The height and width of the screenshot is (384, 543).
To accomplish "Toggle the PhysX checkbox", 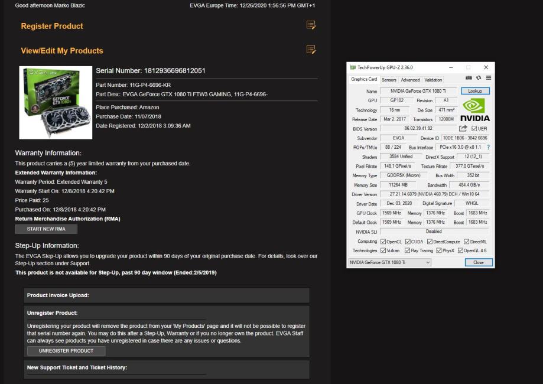I will coord(439,250).
